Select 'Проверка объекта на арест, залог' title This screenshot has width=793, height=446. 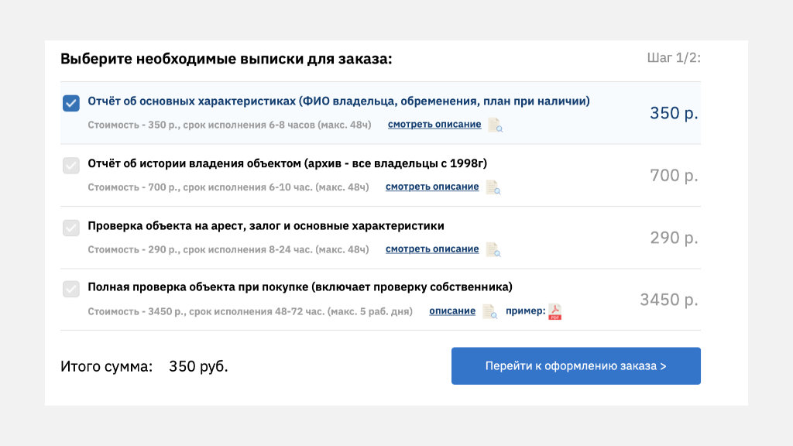266,225
